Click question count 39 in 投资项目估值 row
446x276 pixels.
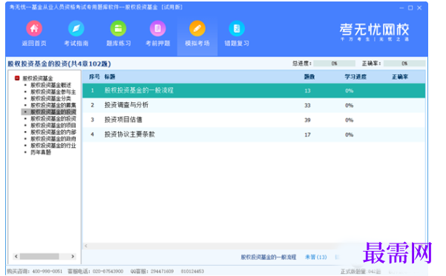coord(307,120)
